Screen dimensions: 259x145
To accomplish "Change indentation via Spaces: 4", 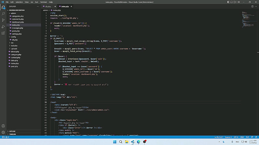I will point(228,137).
